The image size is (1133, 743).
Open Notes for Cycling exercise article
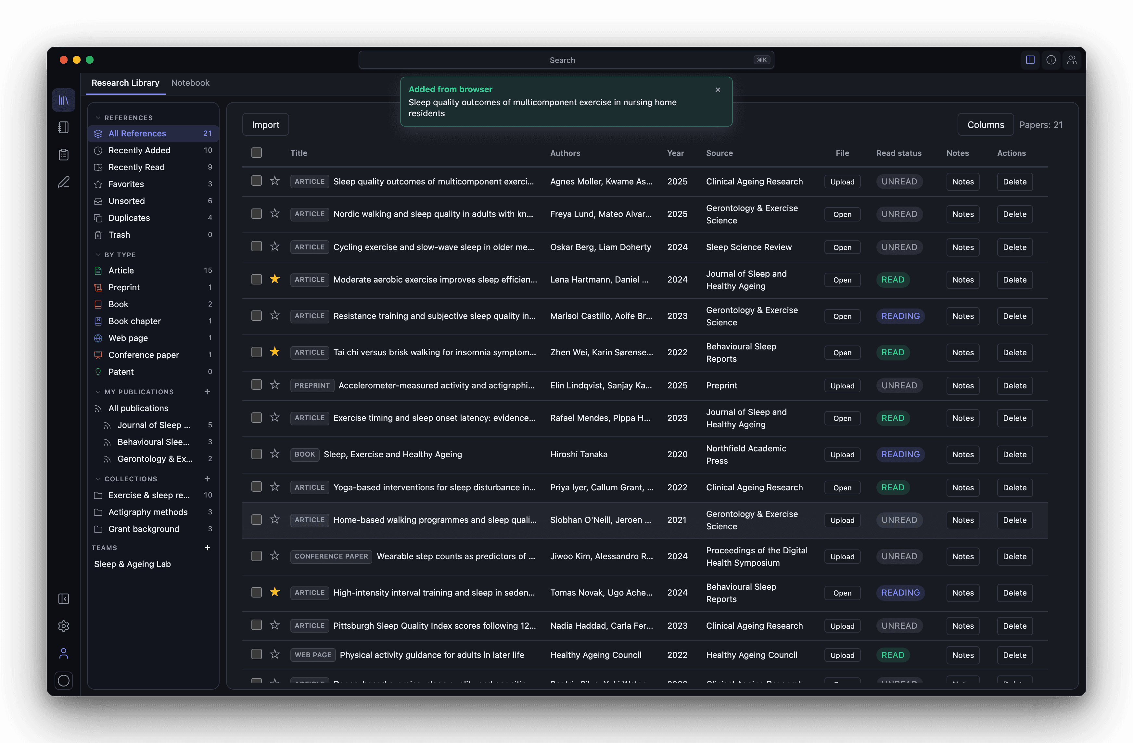(962, 247)
